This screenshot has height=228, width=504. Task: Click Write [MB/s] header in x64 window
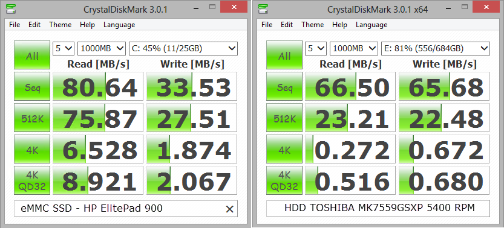click(x=445, y=64)
